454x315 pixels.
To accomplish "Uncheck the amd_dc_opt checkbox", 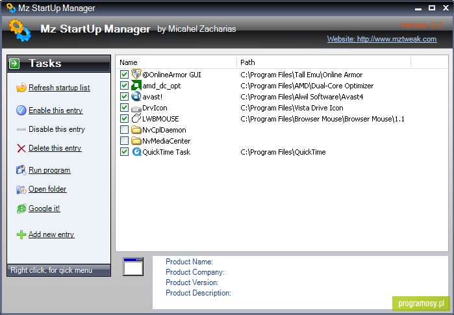I will point(124,86).
